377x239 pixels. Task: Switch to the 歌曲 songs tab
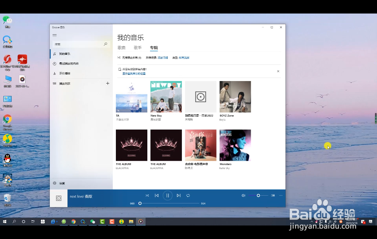point(121,48)
